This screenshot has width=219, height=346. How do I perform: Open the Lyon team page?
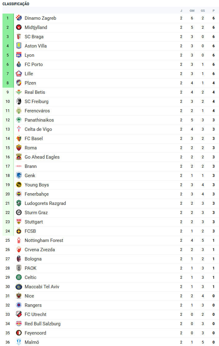[x=29, y=55]
